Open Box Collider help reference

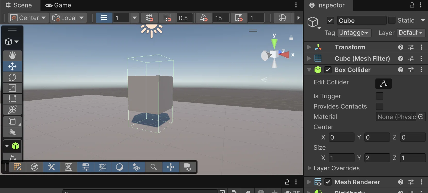(401, 70)
